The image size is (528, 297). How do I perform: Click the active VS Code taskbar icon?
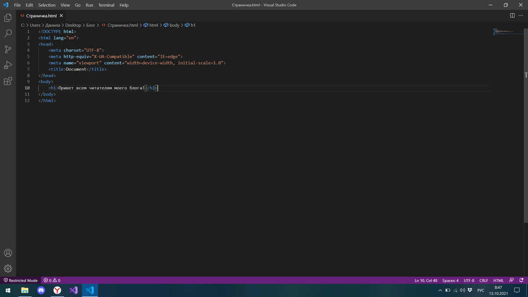click(x=90, y=290)
